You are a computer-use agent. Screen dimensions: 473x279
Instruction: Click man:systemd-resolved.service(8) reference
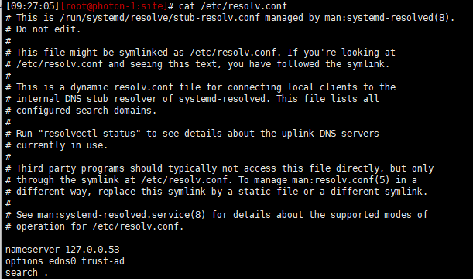click(122, 215)
